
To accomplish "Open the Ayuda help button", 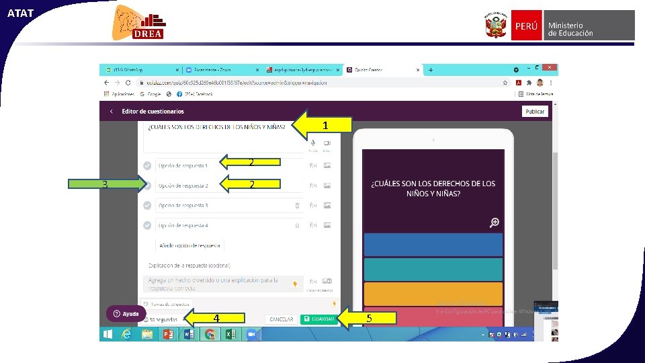I will 126,314.
